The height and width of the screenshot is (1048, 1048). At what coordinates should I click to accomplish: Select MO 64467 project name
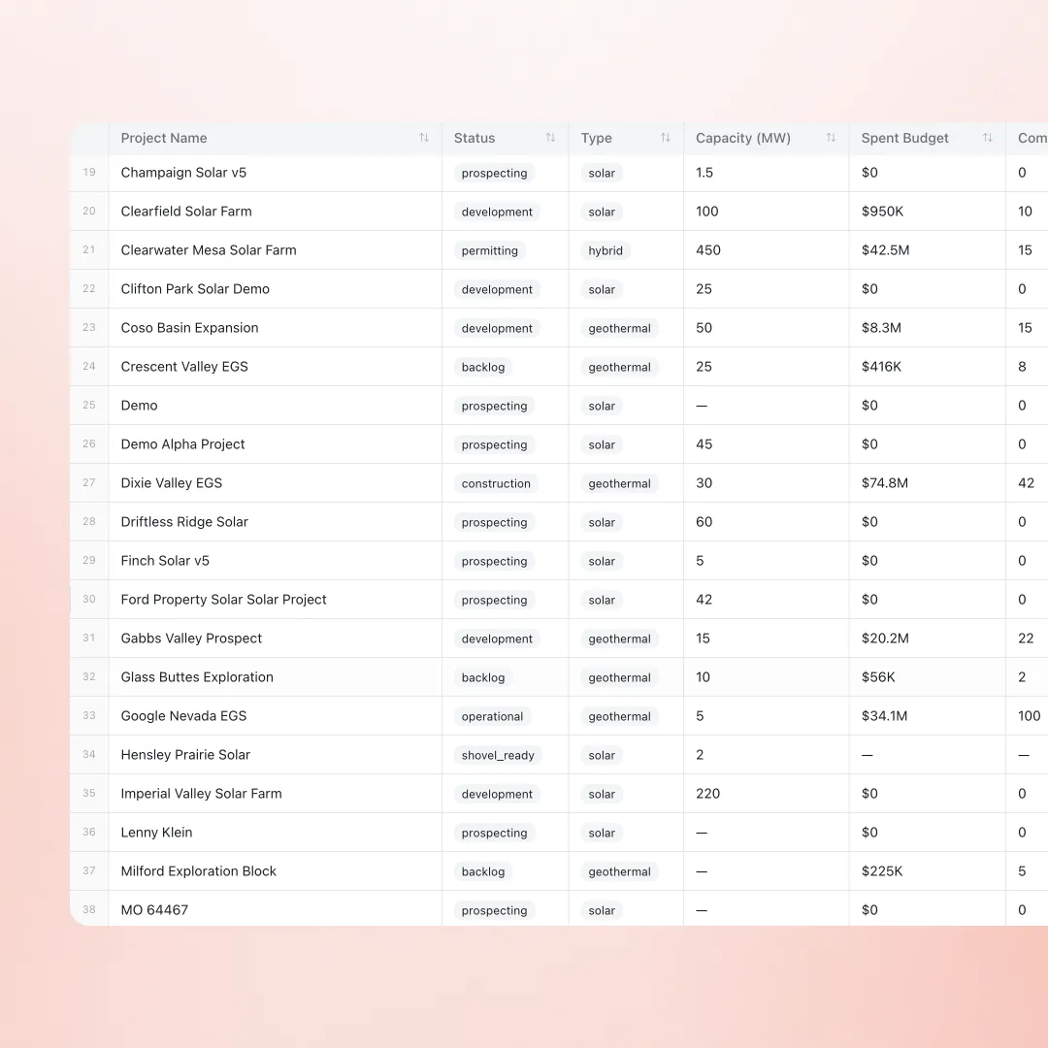click(154, 909)
